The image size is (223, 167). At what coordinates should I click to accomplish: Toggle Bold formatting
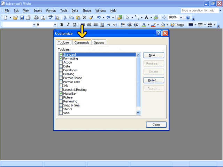[62, 25]
